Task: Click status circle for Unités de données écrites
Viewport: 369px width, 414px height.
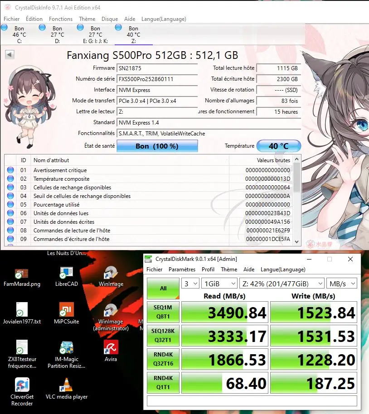Action: click(x=10, y=221)
